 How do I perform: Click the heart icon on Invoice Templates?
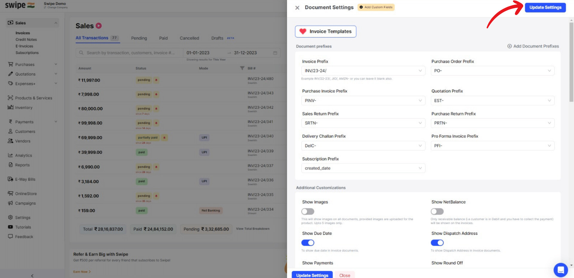point(303,31)
